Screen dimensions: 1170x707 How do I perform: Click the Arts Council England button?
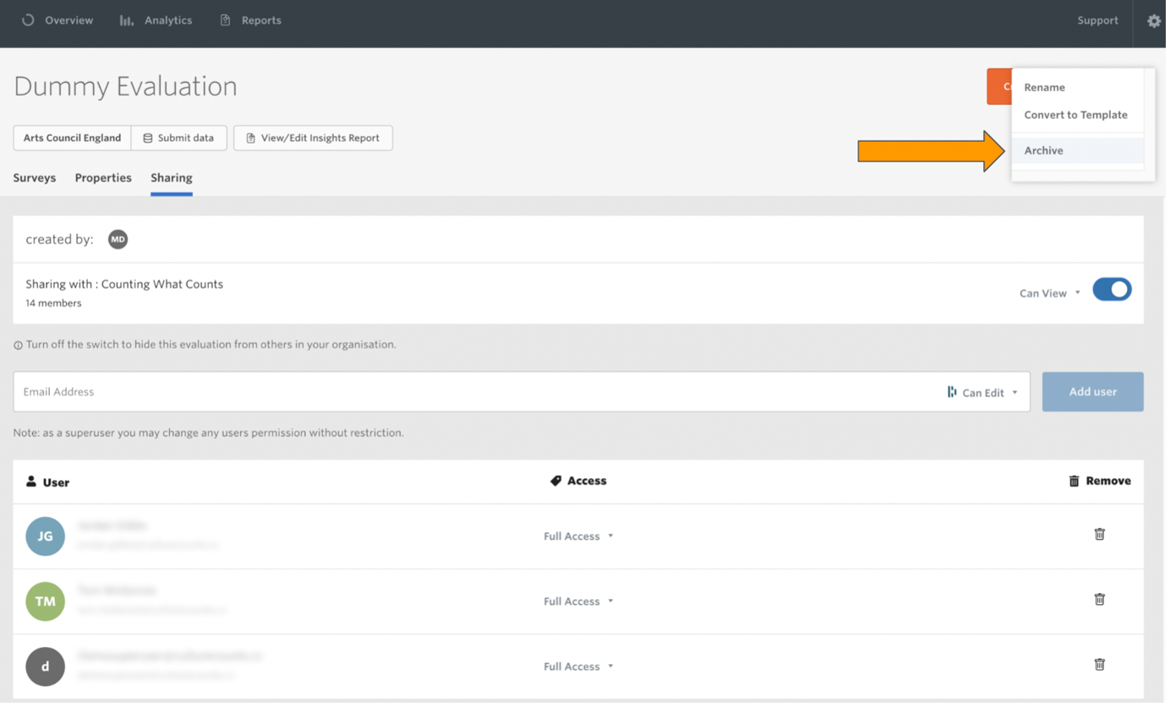[73, 139]
